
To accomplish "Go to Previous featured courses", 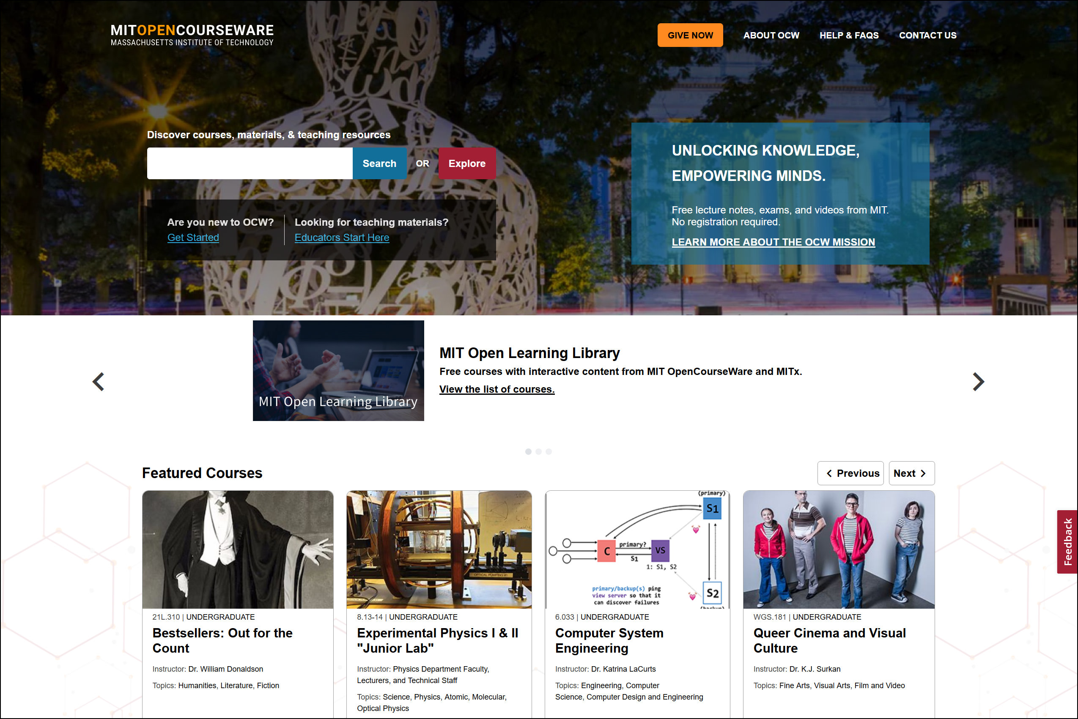I will click(x=850, y=473).
